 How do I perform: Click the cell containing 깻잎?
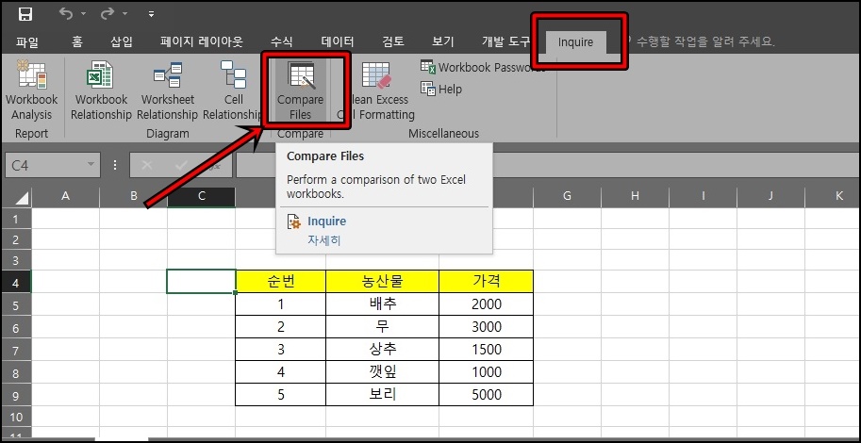pyautogui.click(x=382, y=372)
